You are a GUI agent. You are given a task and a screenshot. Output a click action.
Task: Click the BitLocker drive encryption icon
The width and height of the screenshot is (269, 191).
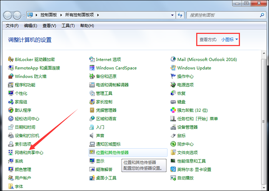point(11,60)
